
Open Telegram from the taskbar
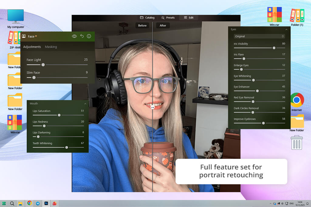tap(38, 203)
